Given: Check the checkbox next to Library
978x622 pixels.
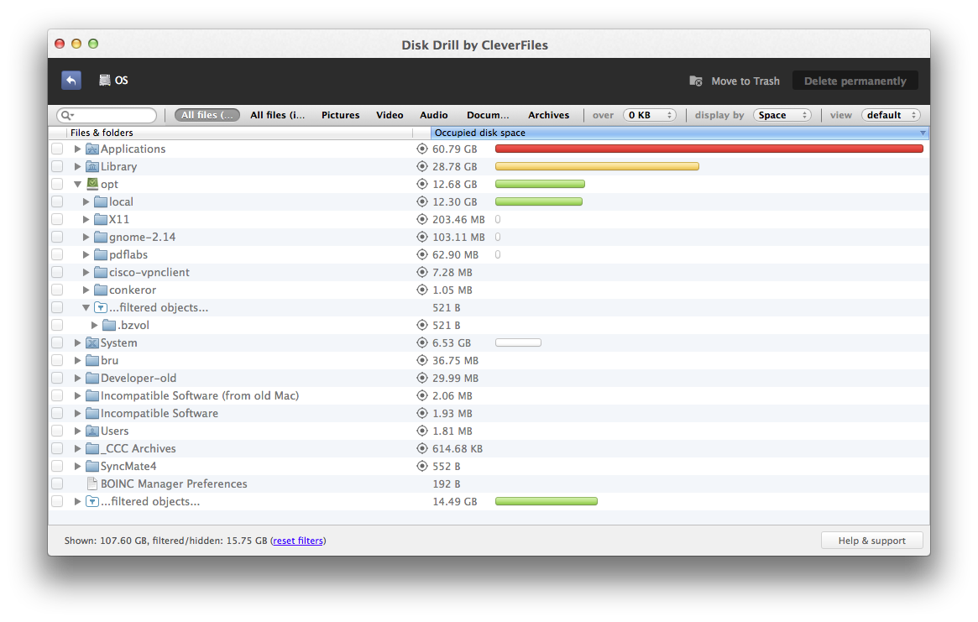Looking at the screenshot, I should tap(56, 166).
